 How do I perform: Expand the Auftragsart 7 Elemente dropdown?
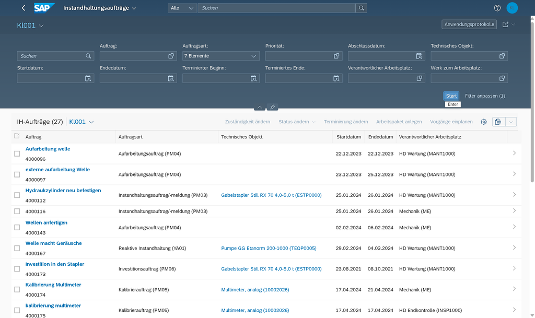coord(221,56)
